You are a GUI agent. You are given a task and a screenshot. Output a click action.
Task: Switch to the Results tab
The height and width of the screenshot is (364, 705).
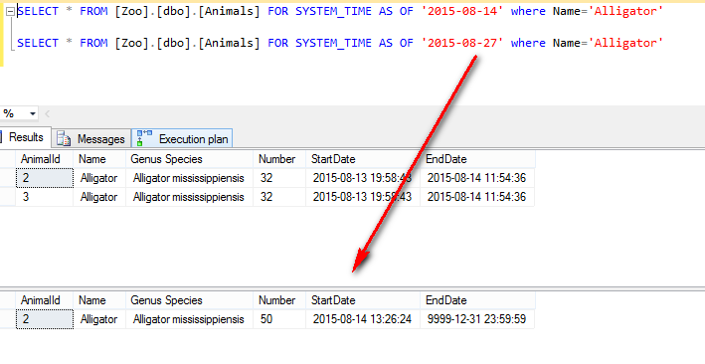click(x=25, y=137)
